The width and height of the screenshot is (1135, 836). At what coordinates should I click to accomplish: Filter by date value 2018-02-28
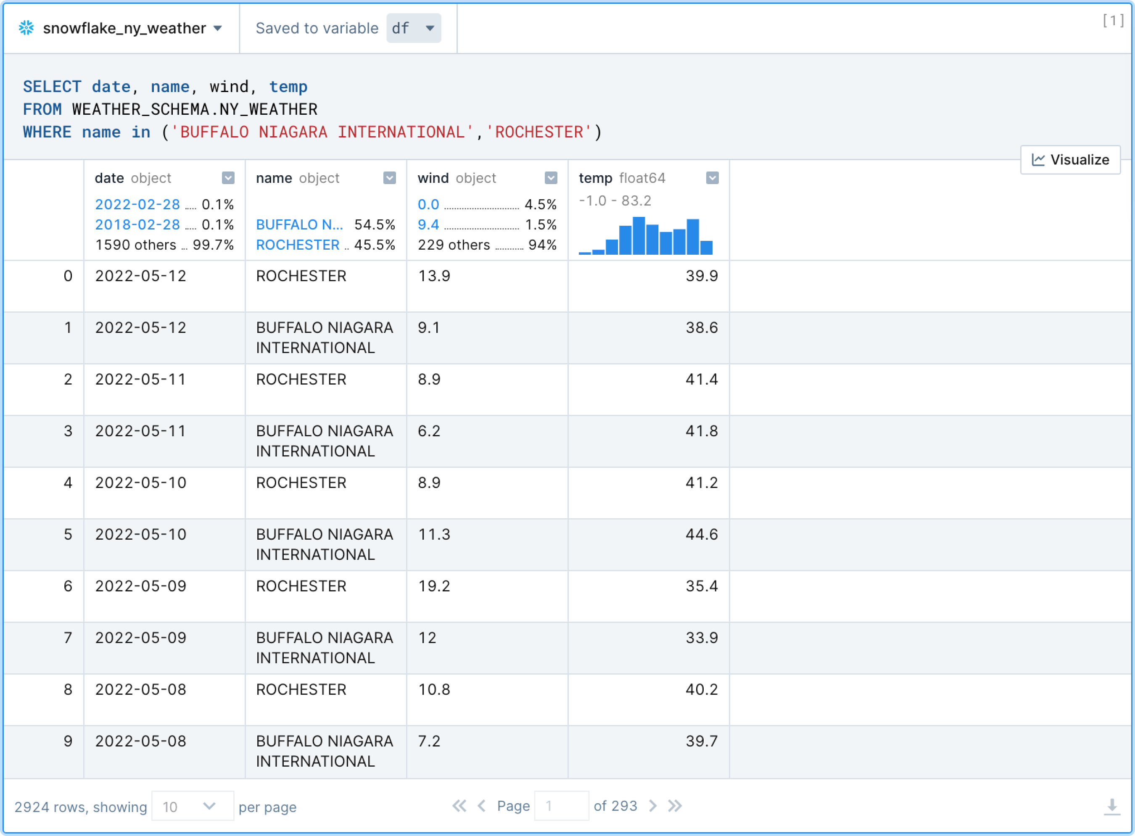click(137, 225)
